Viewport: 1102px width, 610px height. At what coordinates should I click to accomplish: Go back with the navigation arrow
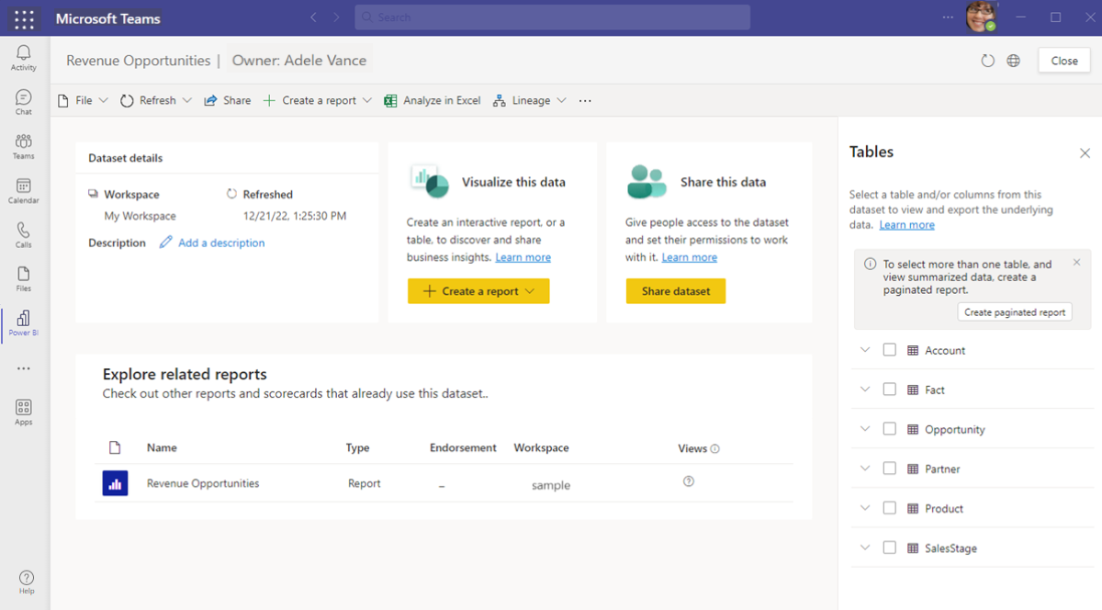[314, 17]
